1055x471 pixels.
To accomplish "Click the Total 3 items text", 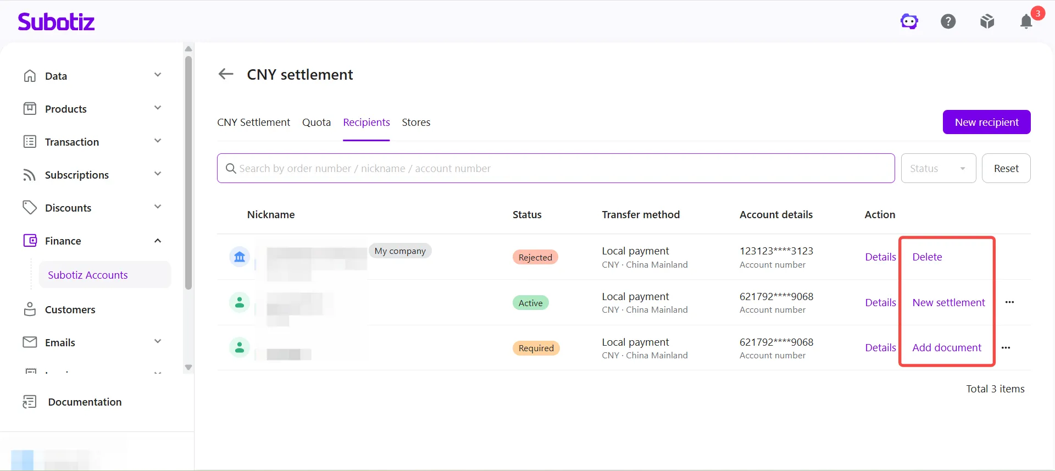I will (995, 389).
